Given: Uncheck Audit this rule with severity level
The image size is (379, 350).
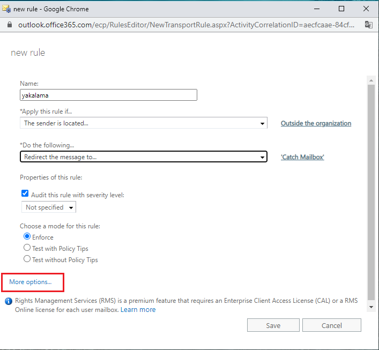Looking at the screenshot, I should click(x=25, y=193).
